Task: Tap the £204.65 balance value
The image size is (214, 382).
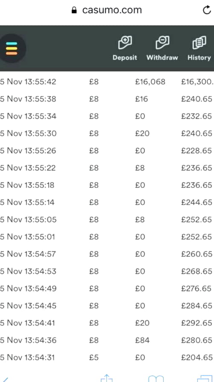Action: pos(197,357)
